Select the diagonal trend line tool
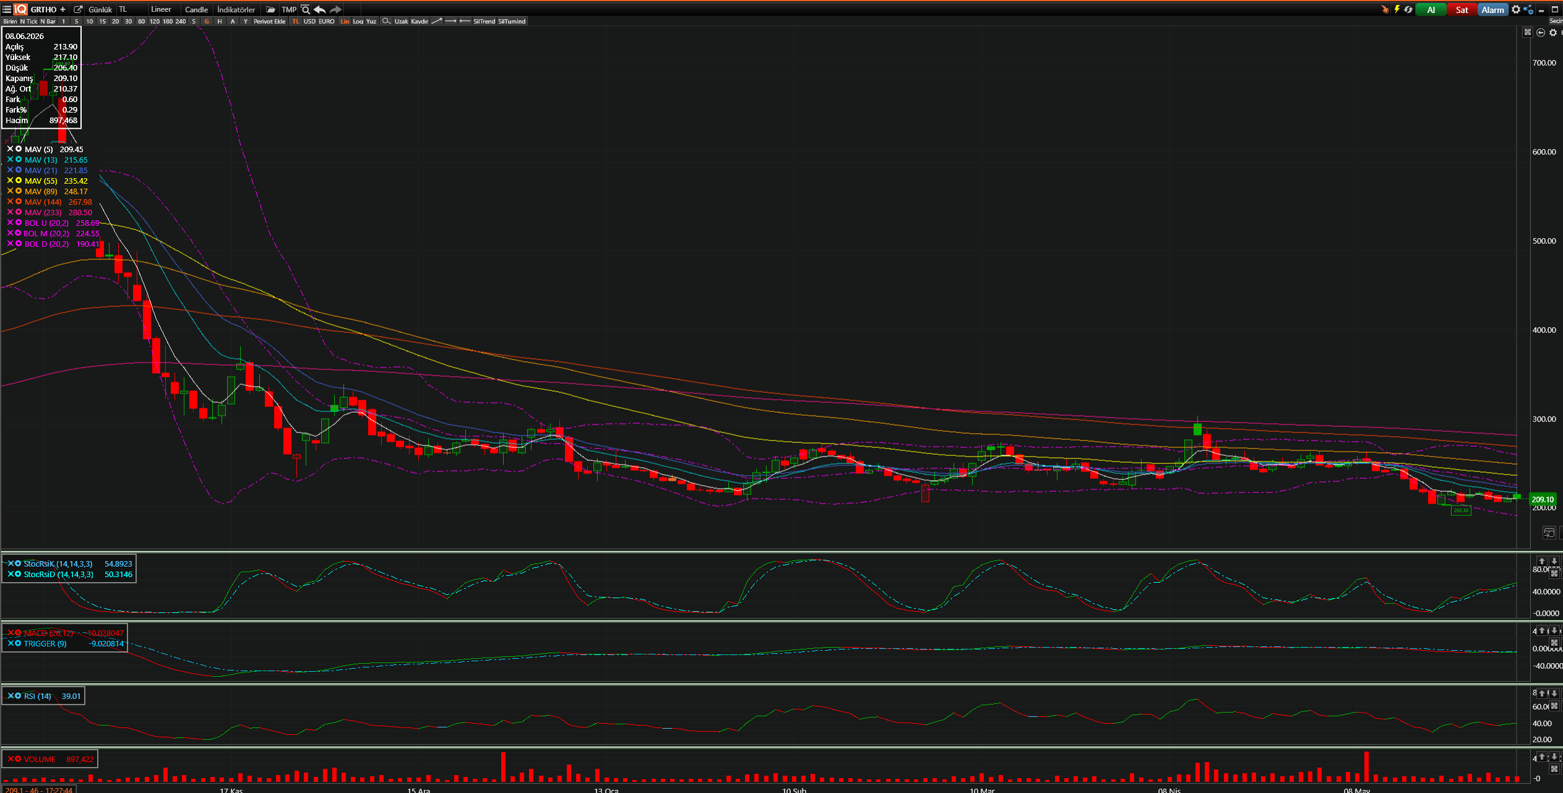 437,21
